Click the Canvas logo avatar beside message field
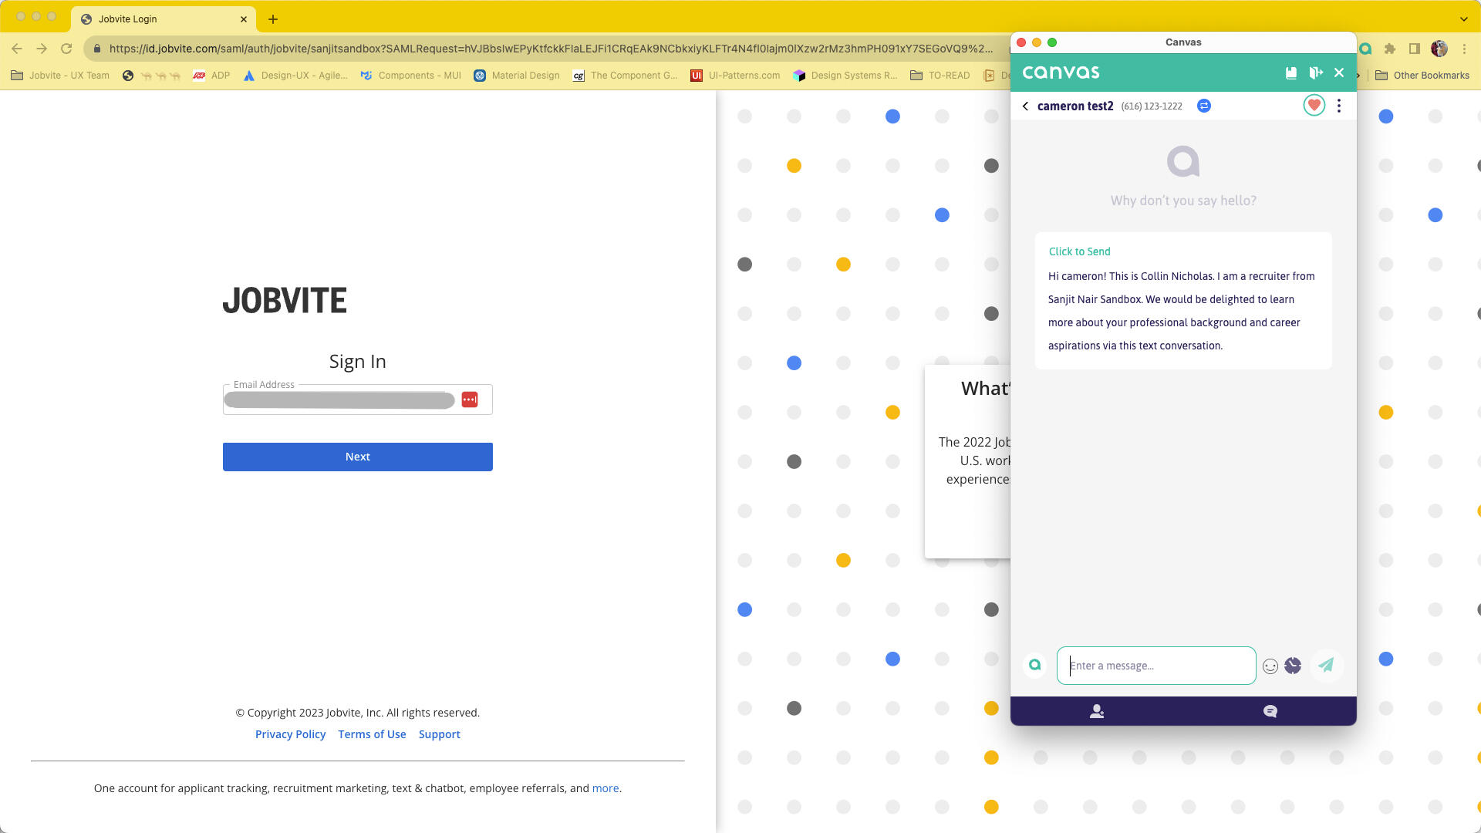 (1034, 665)
